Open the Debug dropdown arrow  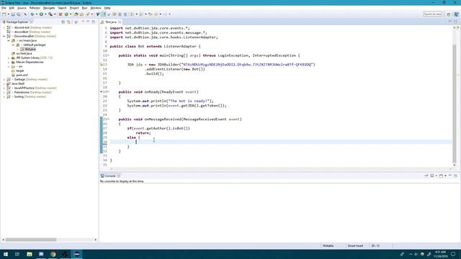pyautogui.click(x=37, y=14)
